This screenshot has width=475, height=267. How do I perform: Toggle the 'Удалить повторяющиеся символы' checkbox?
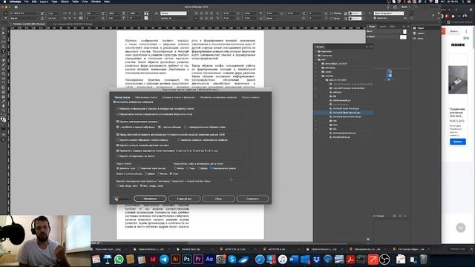[x=118, y=122]
